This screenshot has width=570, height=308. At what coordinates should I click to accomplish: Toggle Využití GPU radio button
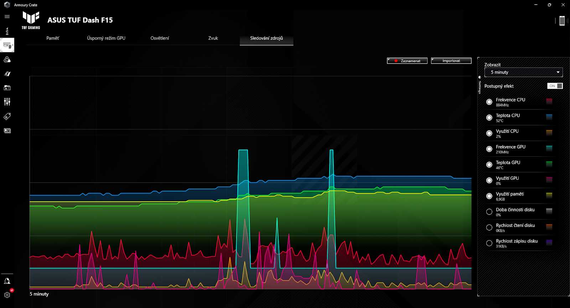point(489,180)
